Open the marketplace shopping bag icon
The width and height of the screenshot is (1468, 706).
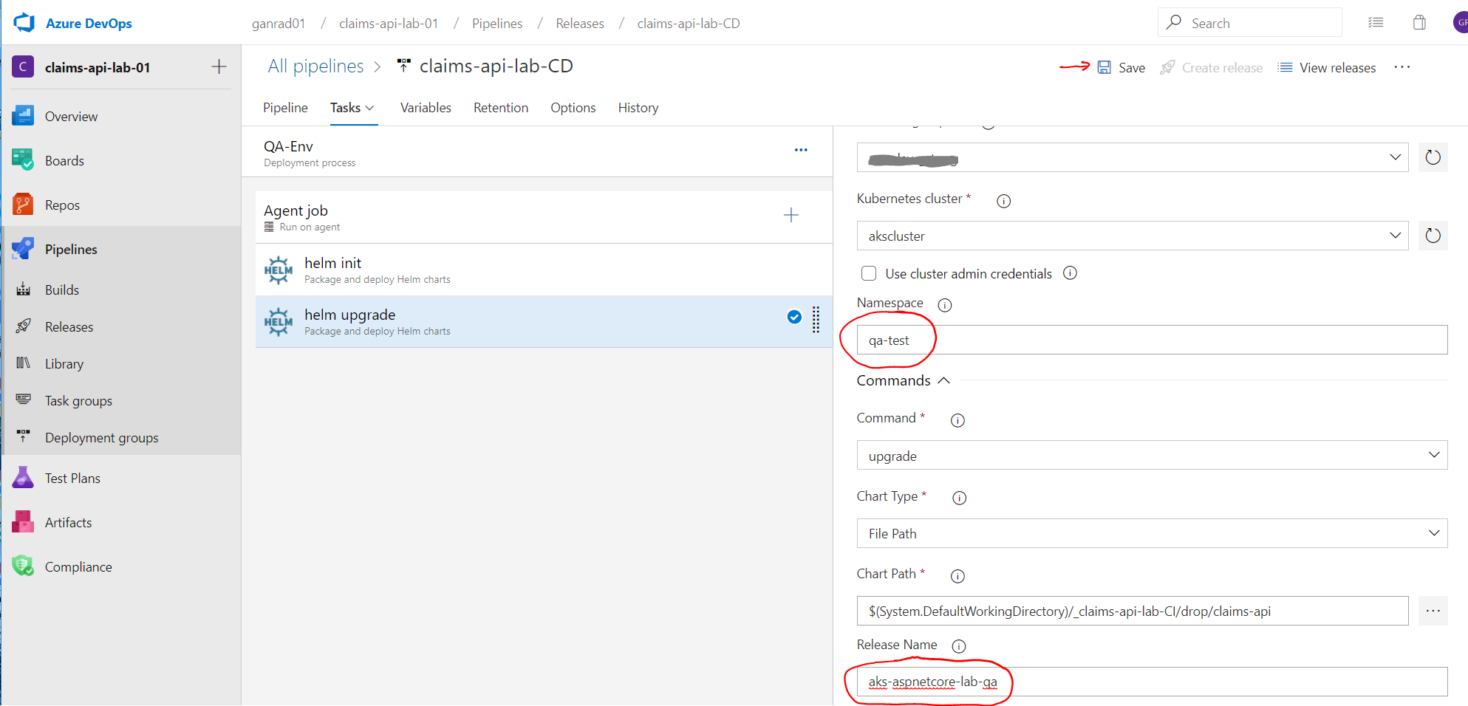(1419, 23)
